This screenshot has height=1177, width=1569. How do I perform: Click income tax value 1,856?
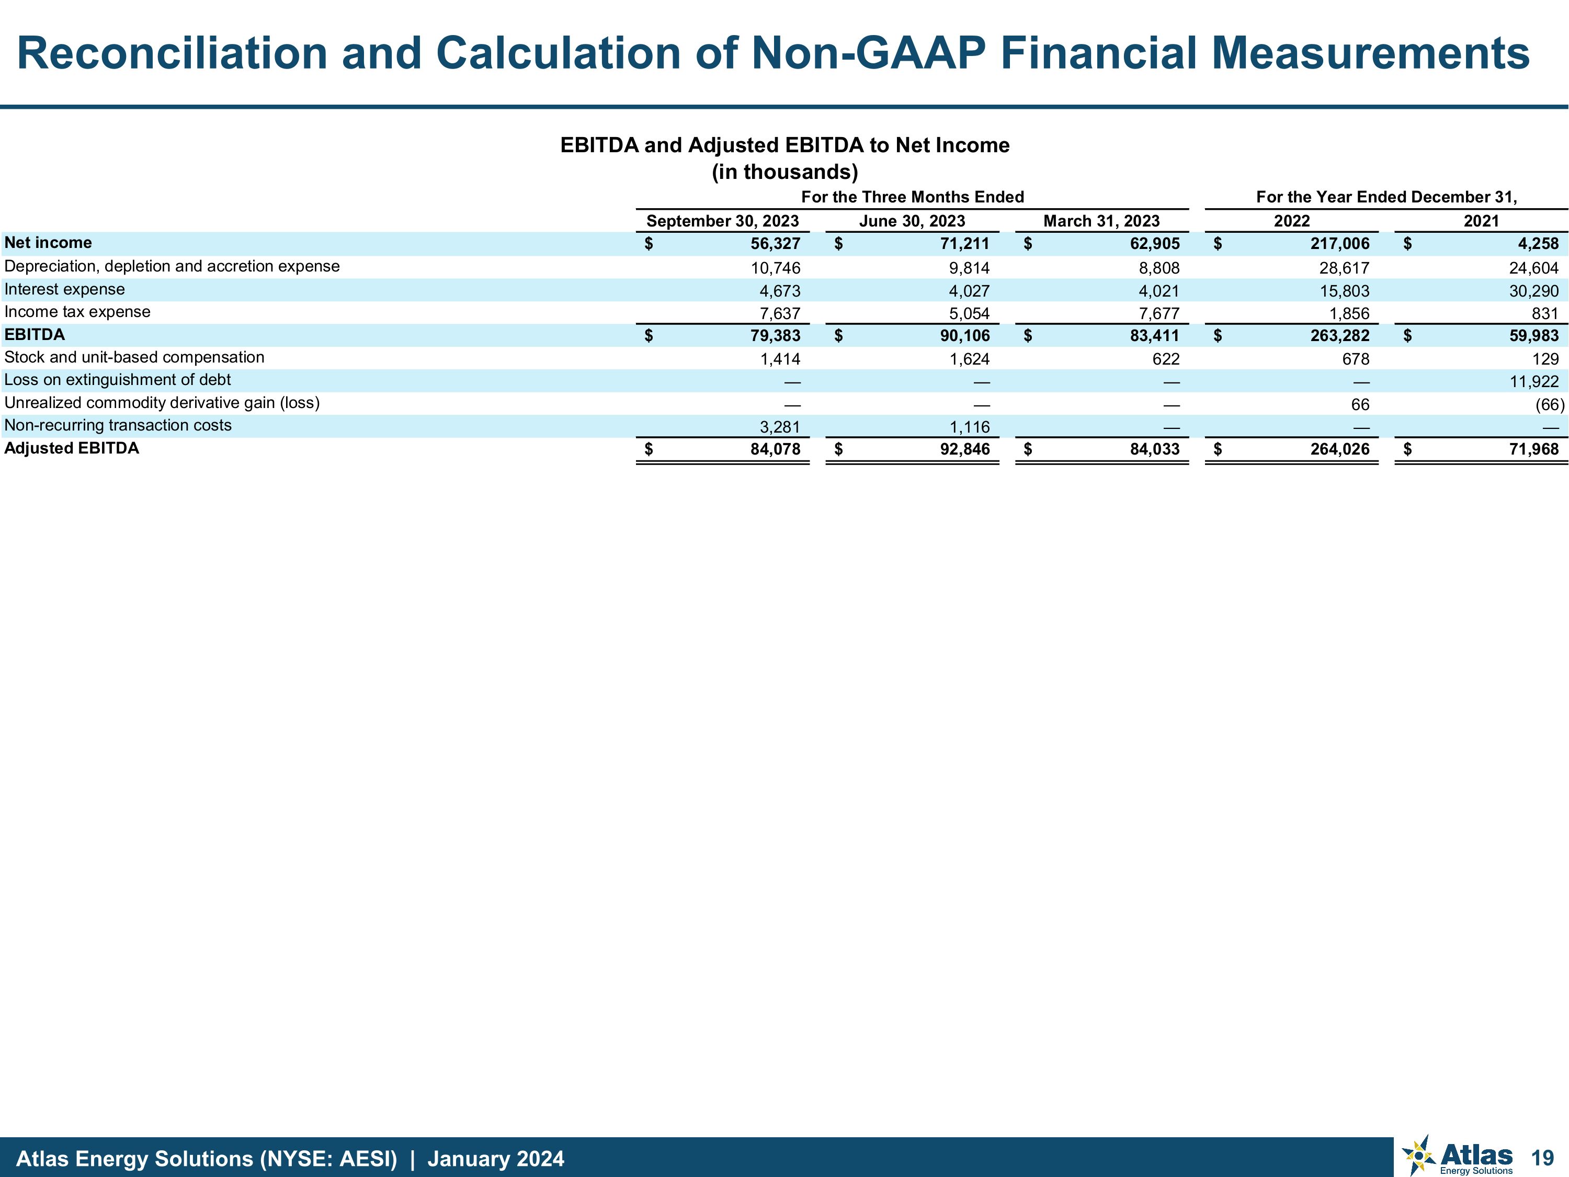click(x=1349, y=313)
